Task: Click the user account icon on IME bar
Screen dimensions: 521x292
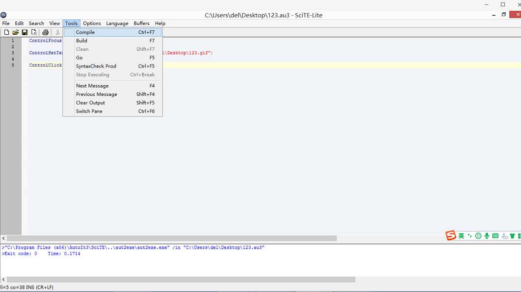Action: (x=505, y=236)
